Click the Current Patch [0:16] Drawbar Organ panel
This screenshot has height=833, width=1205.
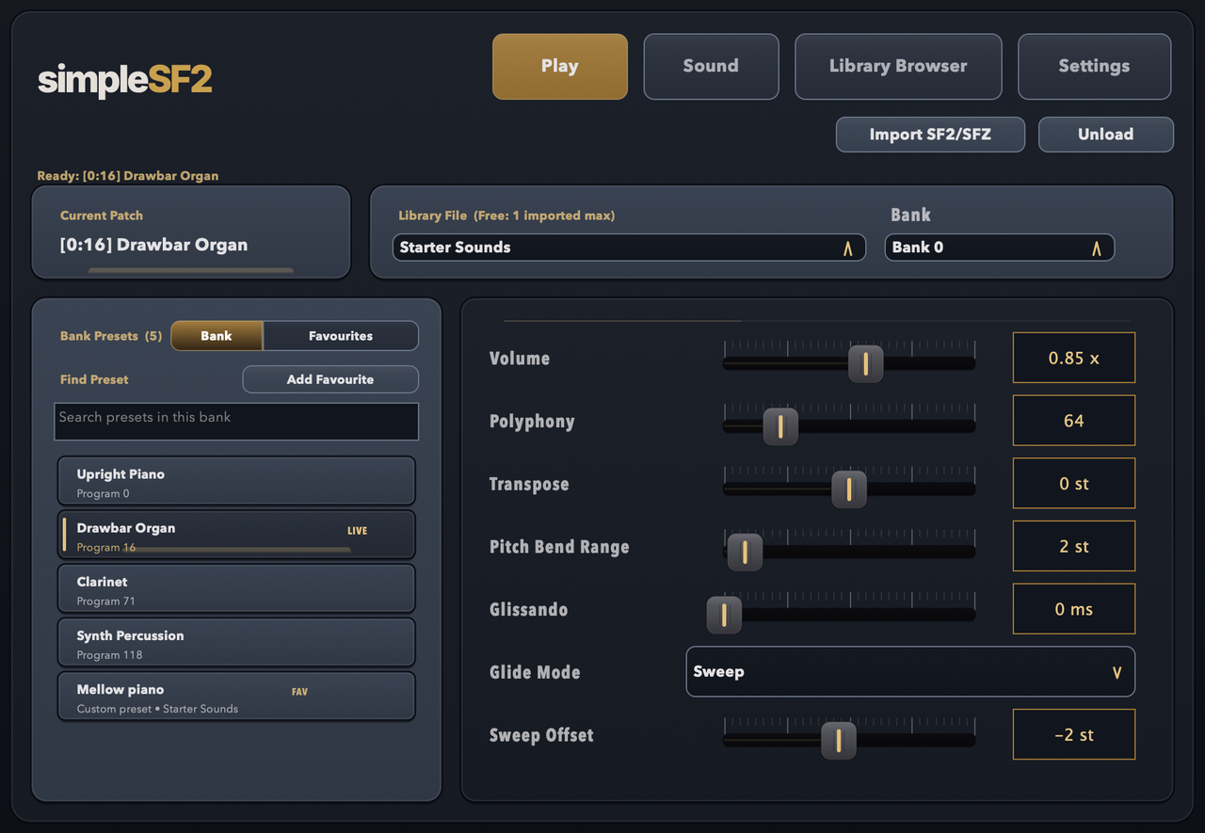(x=191, y=232)
